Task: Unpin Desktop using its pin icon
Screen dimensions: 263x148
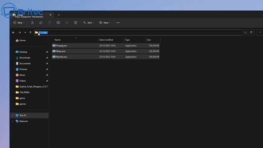Action: coord(47,52)
